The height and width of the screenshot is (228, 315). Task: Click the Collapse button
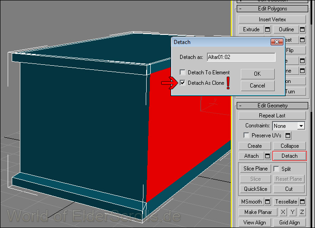290,146
